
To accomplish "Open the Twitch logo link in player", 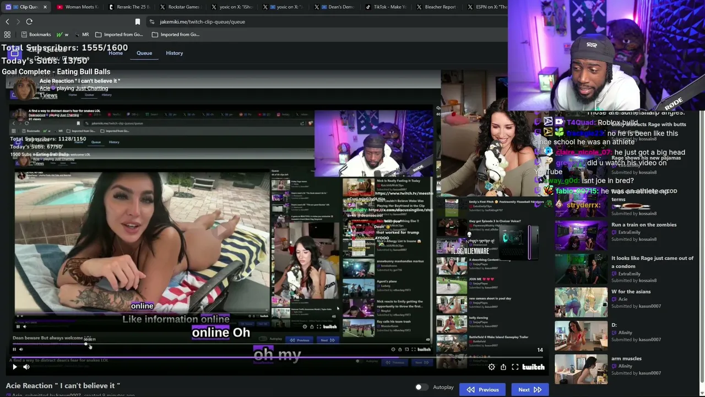I will point(533,367).
